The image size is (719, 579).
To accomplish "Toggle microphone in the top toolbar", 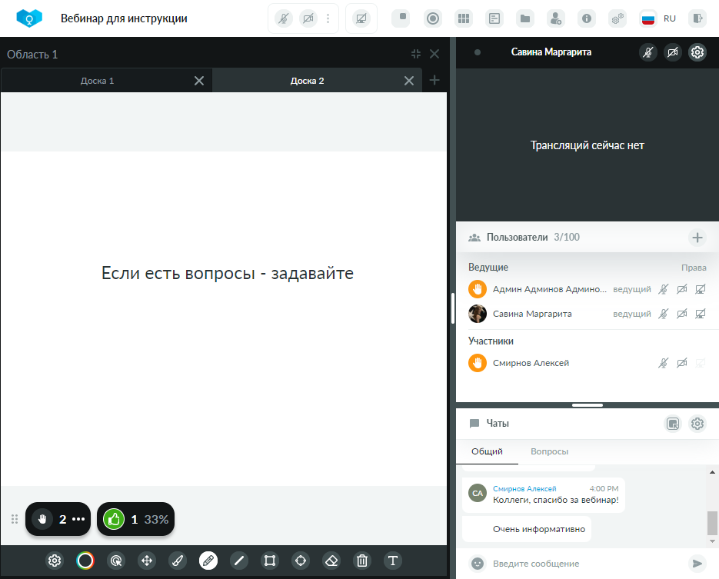I will [x=284, y=18].
